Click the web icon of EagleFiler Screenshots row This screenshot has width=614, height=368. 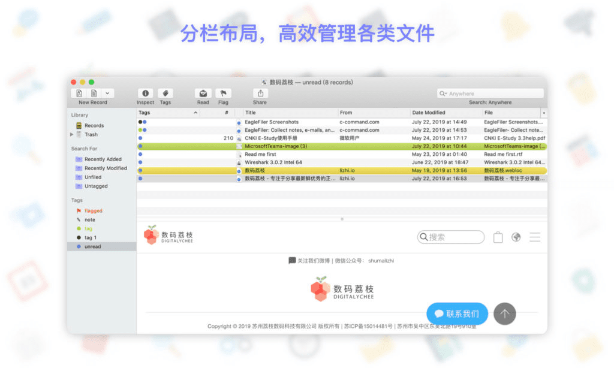[239, 122]
